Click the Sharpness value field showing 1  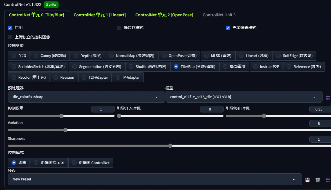point(320,139)
